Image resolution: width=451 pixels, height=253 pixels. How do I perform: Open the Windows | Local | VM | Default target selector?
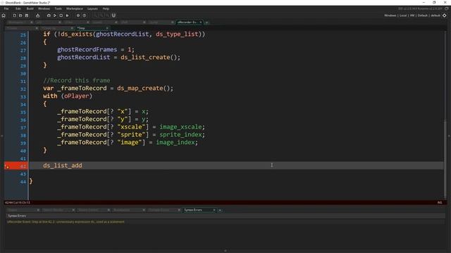(412, 15)
